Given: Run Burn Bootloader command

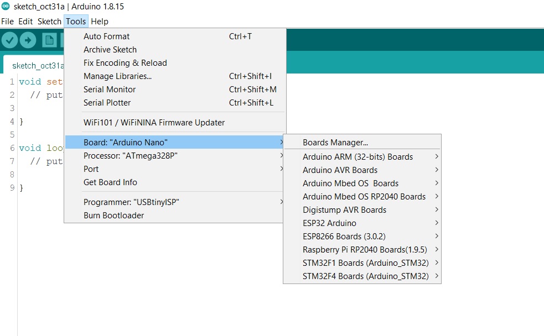Looking at the screenshot, I should (x=114, y=216).
